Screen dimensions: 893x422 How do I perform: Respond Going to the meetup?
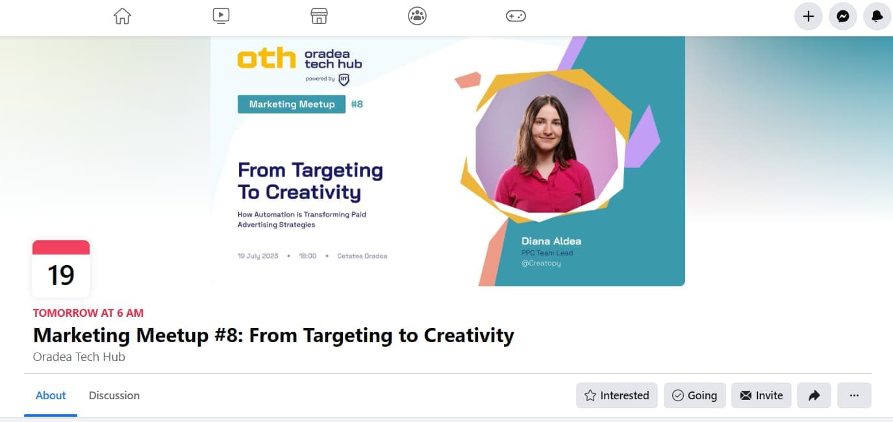[694, 395]
